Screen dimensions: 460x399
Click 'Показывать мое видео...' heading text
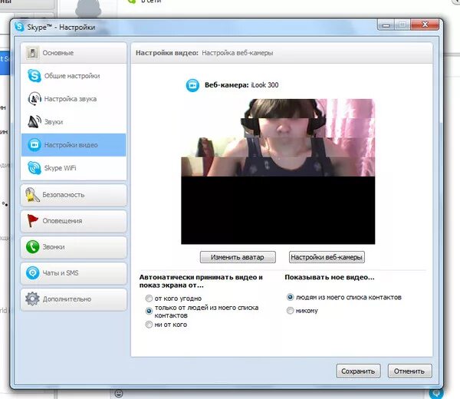[x=330, y=277]
